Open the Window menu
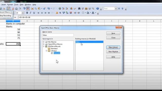 click(x=28, y=5)
